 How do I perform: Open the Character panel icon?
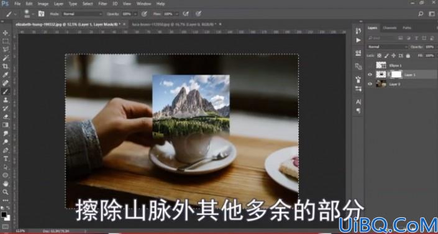coord(358,102)
